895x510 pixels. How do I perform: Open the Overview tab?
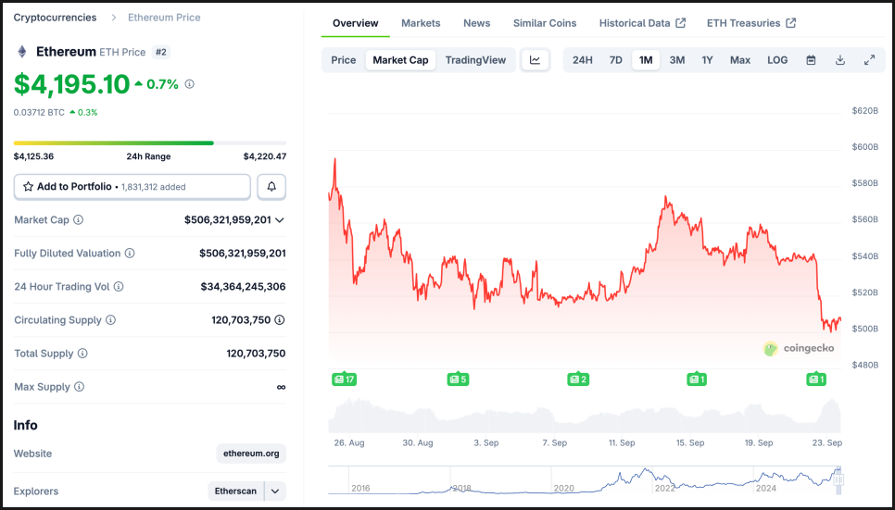(356, 23)
